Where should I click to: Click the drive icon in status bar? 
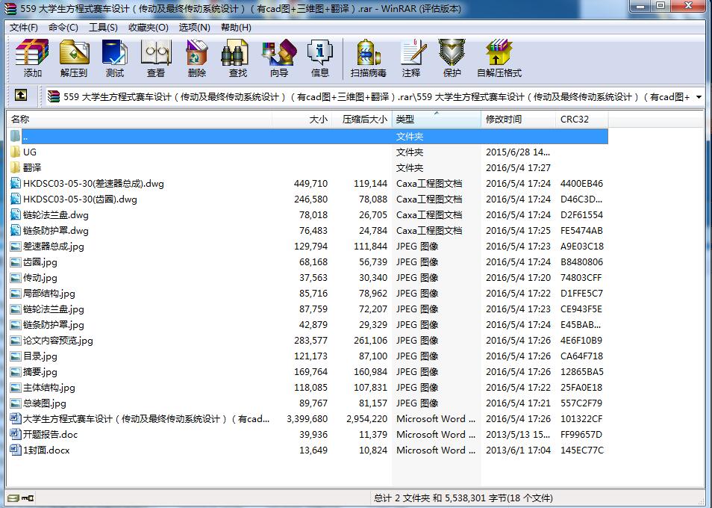(x=13, y=498)
